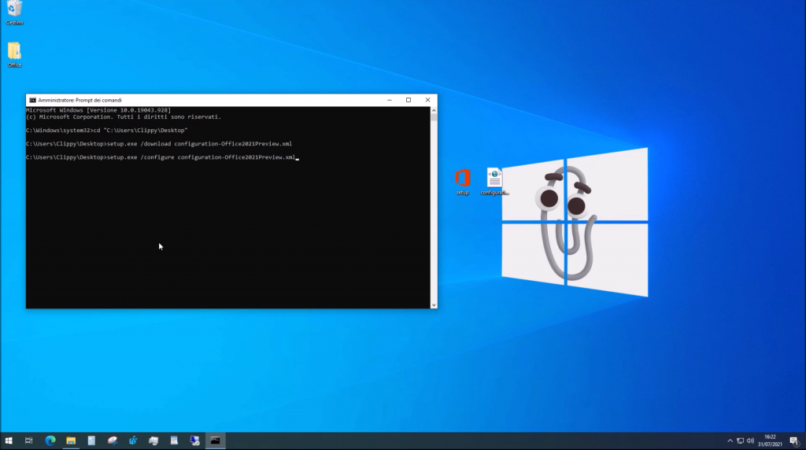
Task: Open the Notepad-style taskbar icon next to File Explorer
Action: click(x=91, y=441)
